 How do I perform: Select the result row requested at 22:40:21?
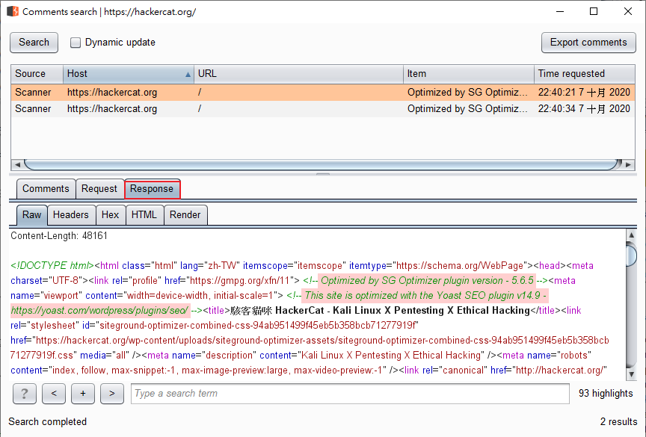point(323,92)
